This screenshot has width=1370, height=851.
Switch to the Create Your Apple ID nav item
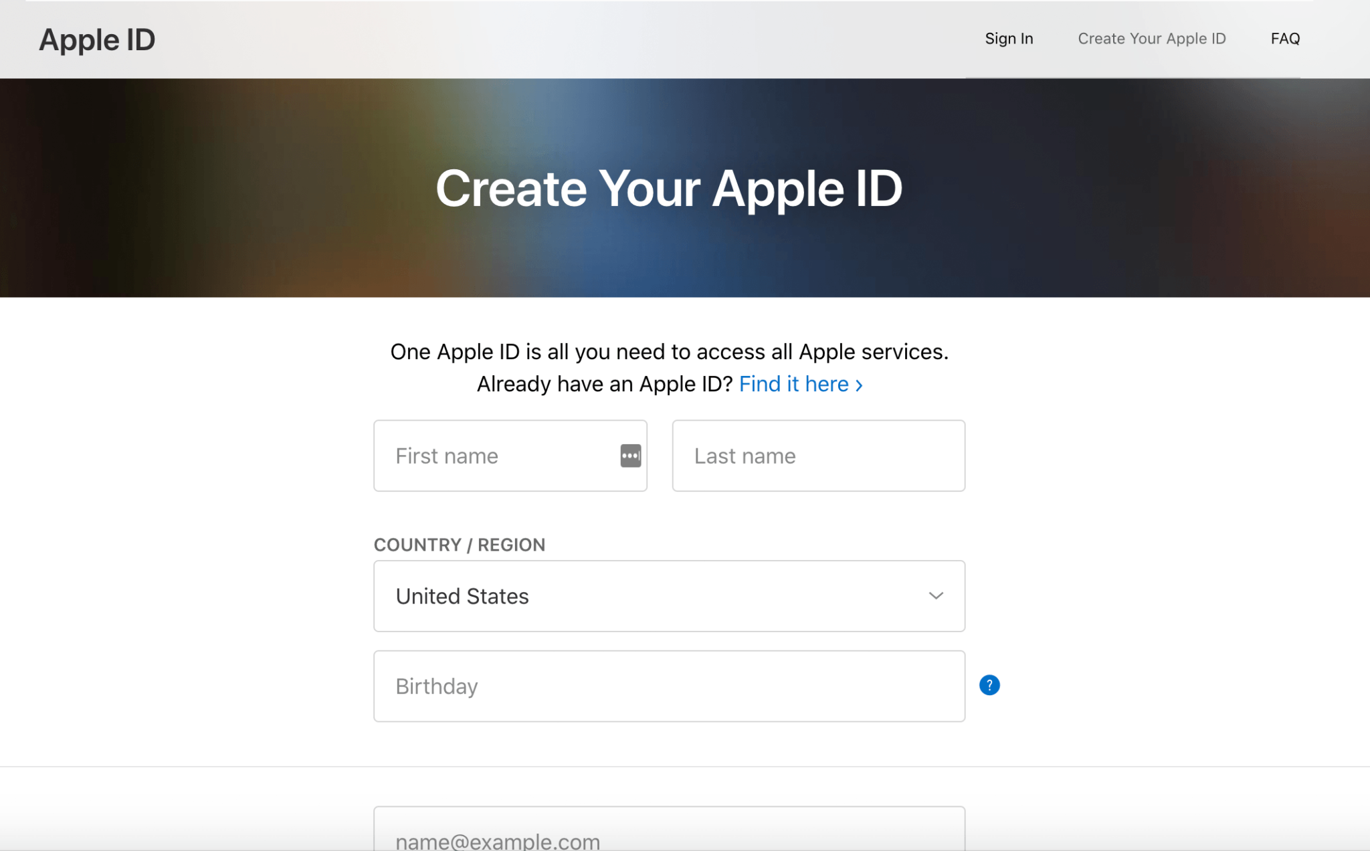pos(1151,39)
